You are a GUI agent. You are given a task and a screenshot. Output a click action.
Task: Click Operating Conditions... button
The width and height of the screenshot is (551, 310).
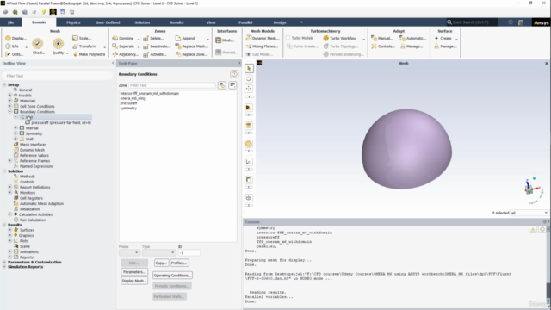(x=172, y=276)
